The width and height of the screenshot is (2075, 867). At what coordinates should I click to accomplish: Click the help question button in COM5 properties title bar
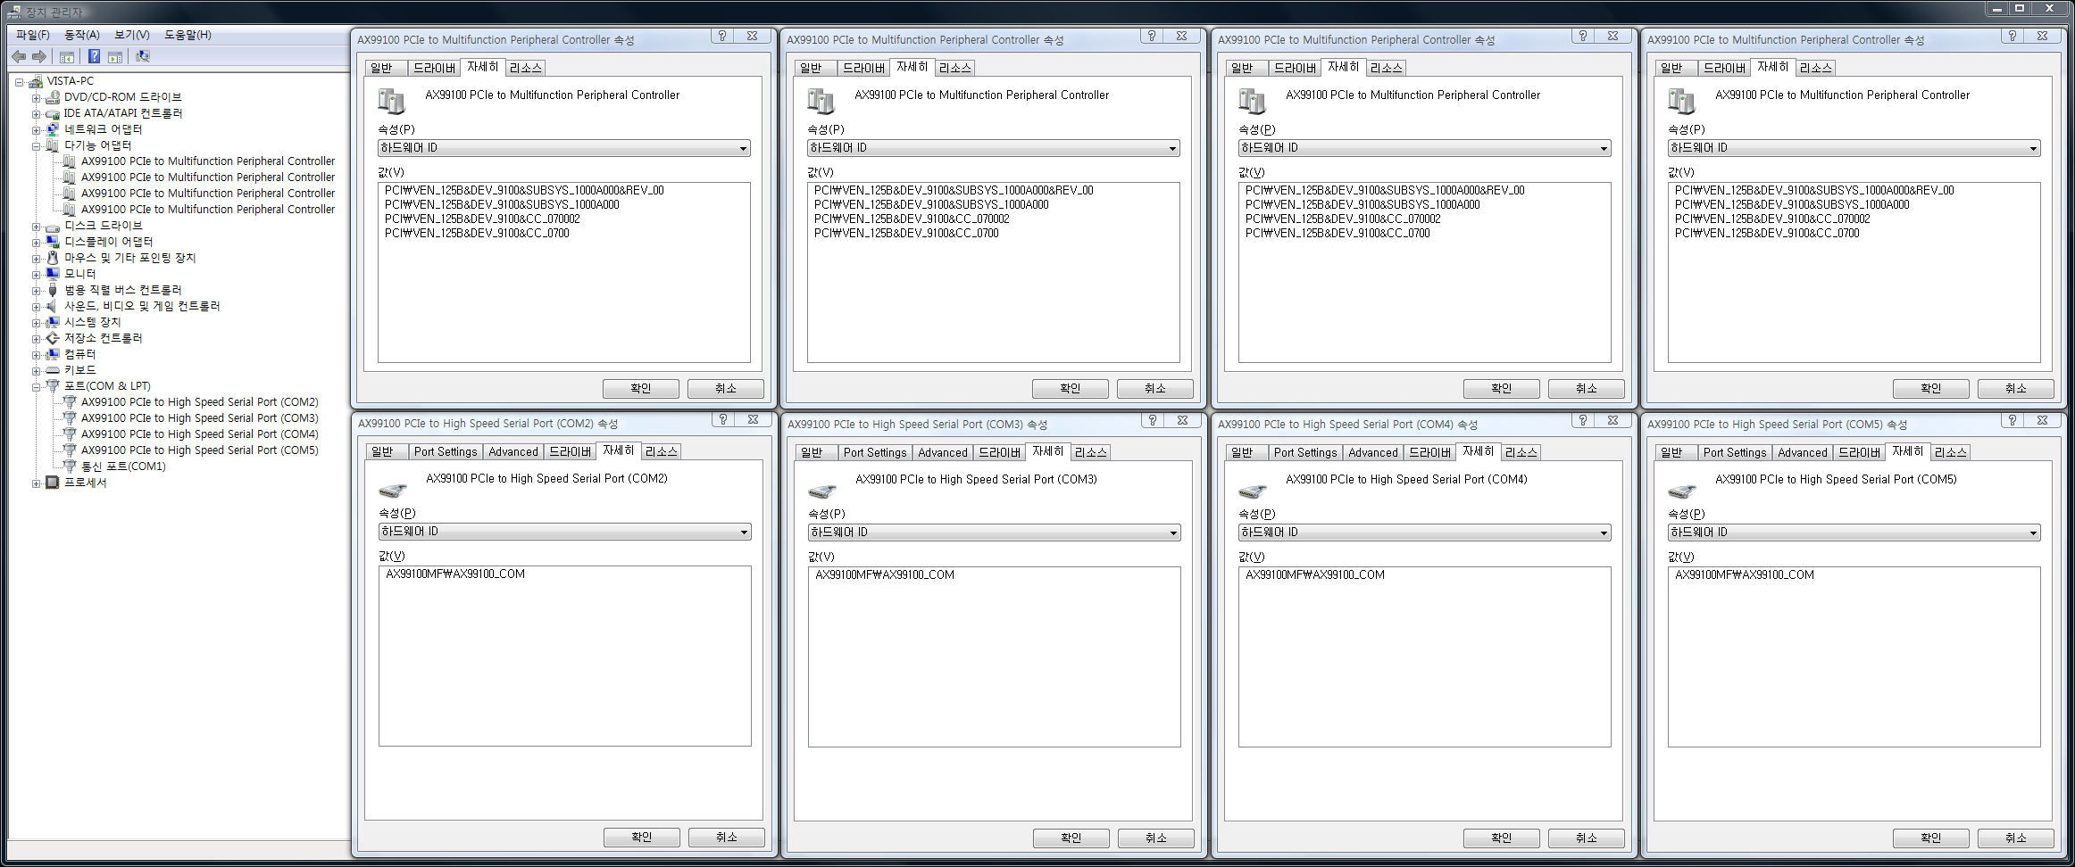point(2012,419)
